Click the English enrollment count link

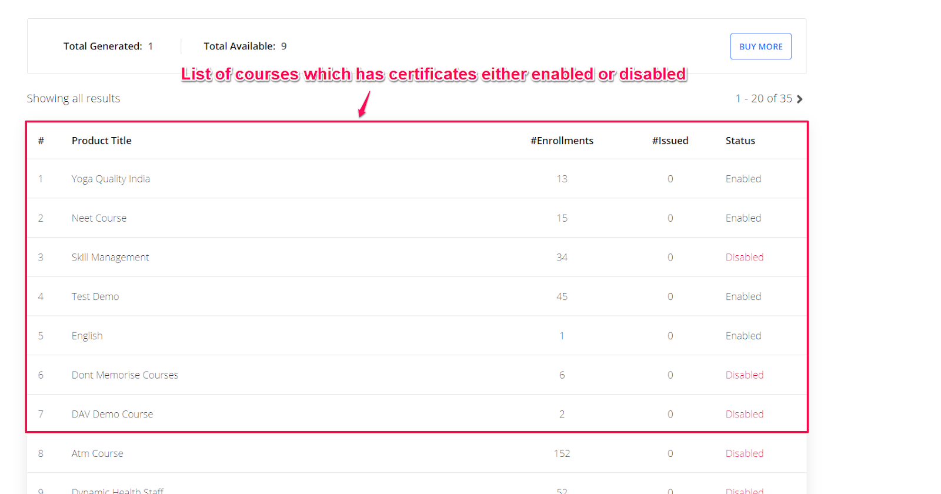(562, 336)
